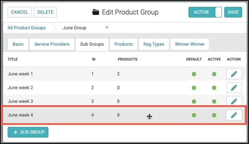Toggle active dot for June week 2
249x144 pixels.
214,88
